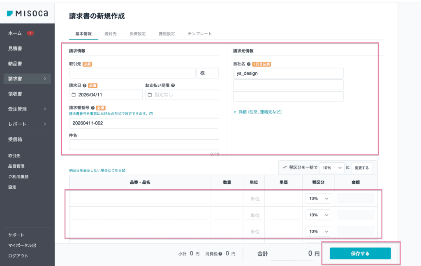Open first row 税区分 10% dropdown
This screenshot has height=266, width=421.
click(x=318, y=199)
